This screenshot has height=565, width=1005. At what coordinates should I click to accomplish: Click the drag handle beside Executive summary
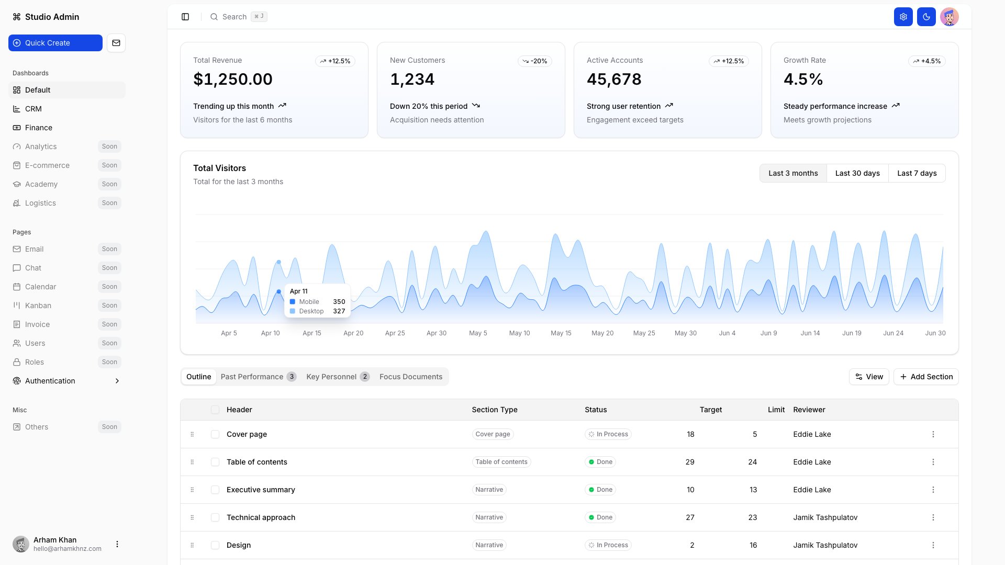(x=192, y=490)
